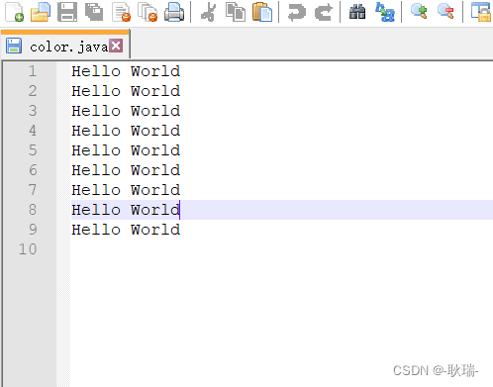Save the current file using Save icon

[x=67, y=12]
